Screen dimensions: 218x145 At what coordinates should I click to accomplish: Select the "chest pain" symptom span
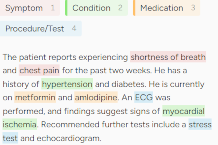click(x=39, y=70)
